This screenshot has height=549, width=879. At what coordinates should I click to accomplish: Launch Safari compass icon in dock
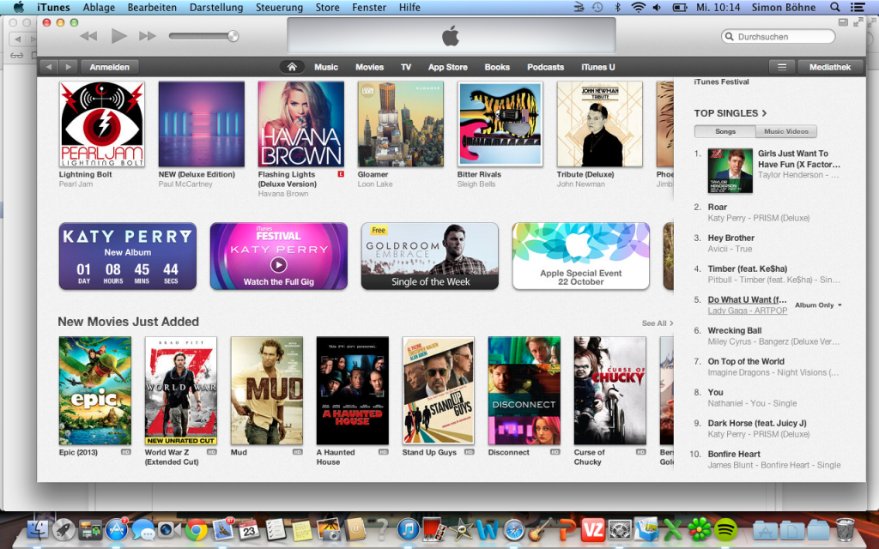(x=514, y=529)
